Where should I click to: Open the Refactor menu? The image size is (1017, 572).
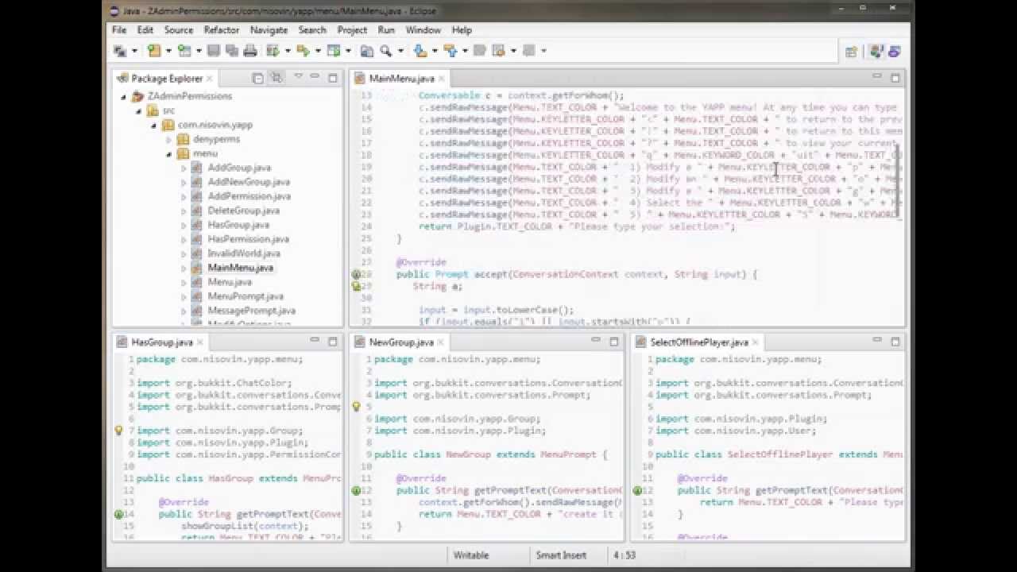(x=222, y=29)
